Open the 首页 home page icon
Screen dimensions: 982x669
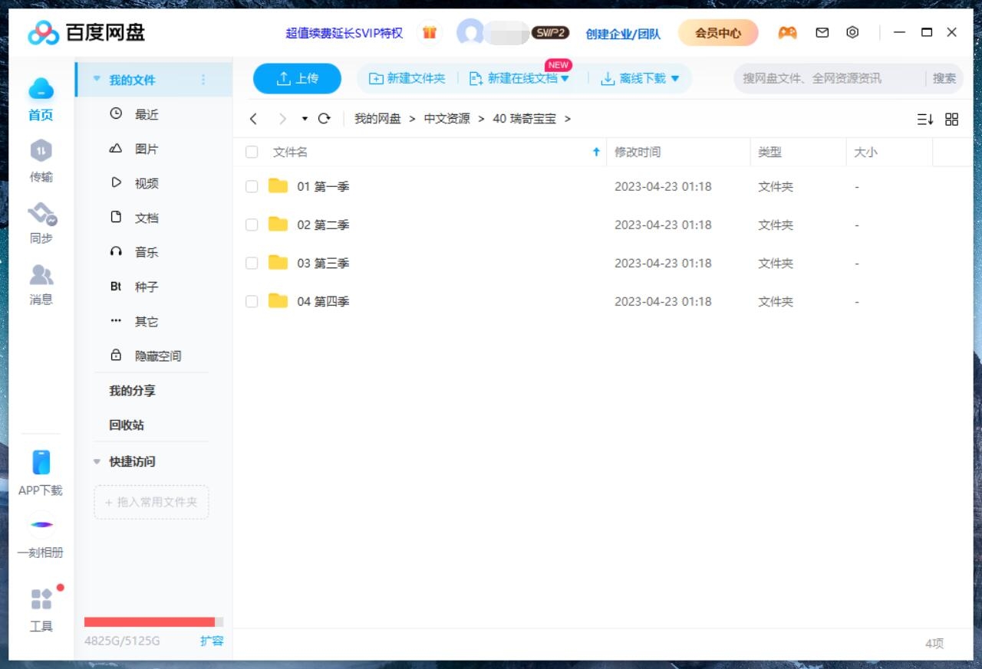click(41, 100)
